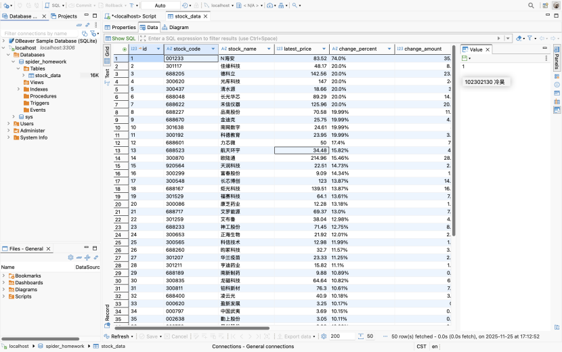Click the Refresh button
This screenshot has height=352, width=562.
(x=117, y=336)
